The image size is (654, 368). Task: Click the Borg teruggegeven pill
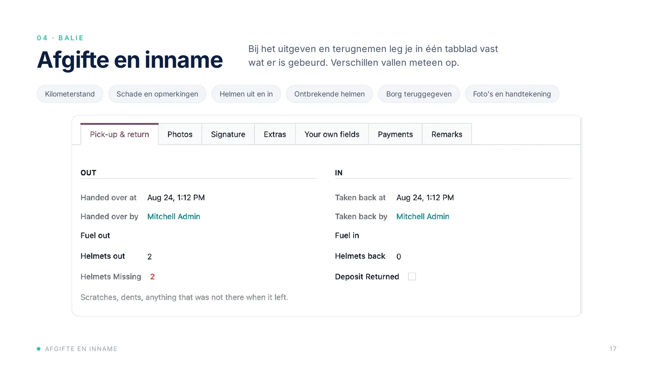tap(419, 94)
